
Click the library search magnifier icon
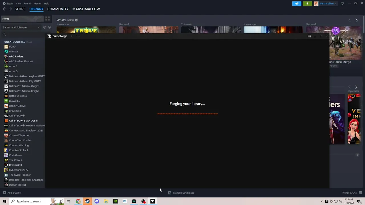tap(4, 34)
